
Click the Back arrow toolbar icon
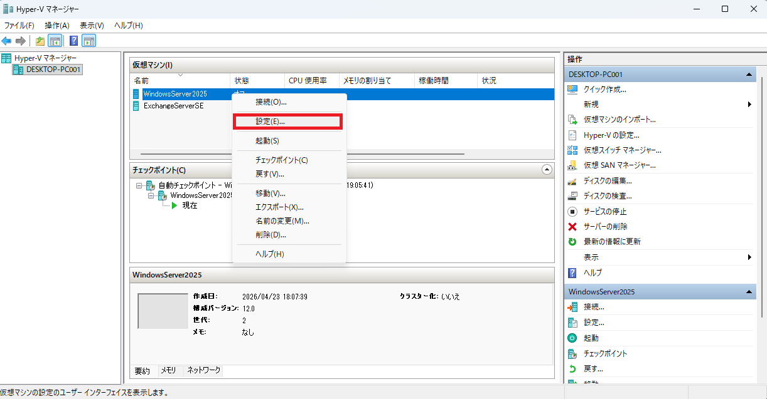click(x=6, y=41)
